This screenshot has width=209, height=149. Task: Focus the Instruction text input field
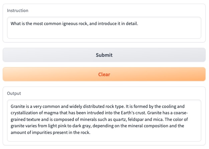104,28
